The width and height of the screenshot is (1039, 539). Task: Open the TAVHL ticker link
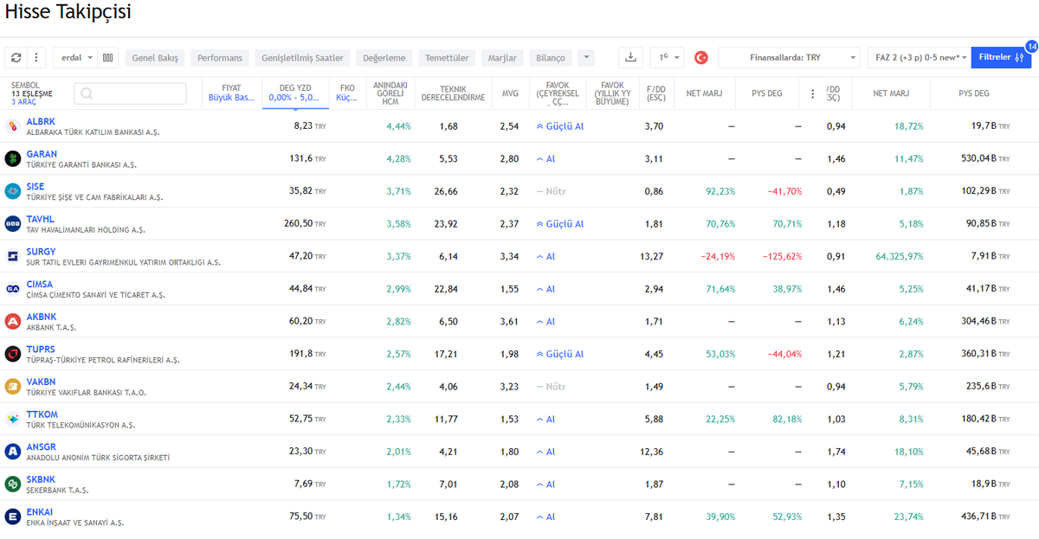point(41,219)
